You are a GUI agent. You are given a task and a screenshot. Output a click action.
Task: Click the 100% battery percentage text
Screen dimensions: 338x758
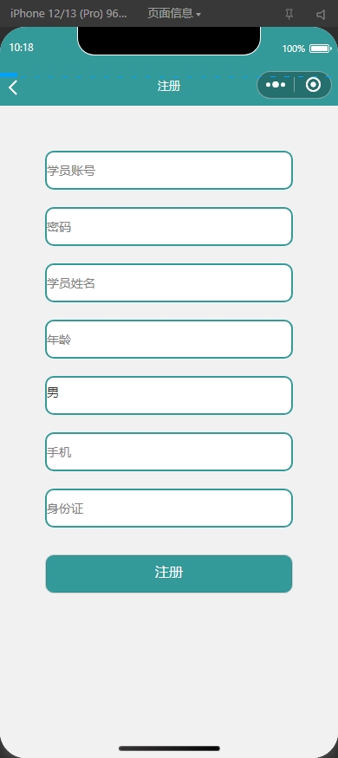(x=294, y=49)
